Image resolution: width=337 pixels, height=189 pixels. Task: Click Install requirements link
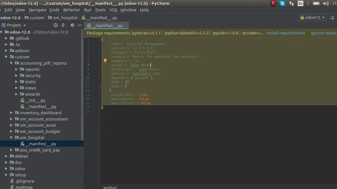pyautogui.click(x=285, y=33)
